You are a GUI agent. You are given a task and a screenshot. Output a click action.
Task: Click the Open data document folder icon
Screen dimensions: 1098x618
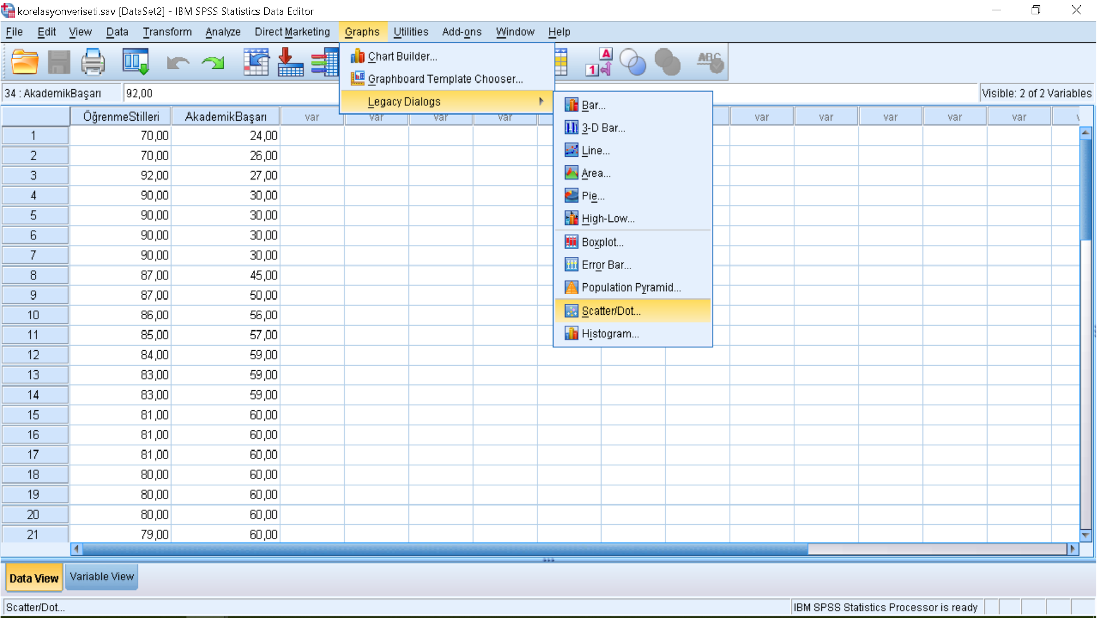[x=25, y=62]
